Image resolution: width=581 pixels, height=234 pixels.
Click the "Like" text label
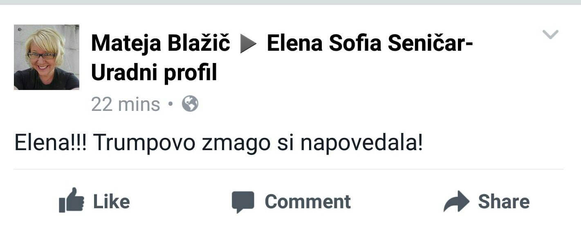(111, 202)
